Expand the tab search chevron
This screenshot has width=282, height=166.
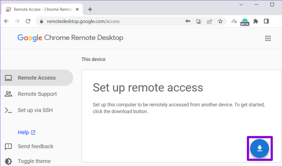pyautogui.click(x=241, y=5)
